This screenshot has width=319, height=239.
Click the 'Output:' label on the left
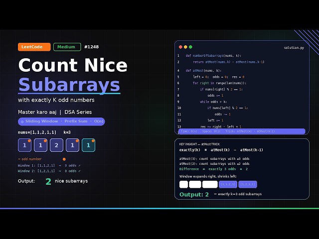26,181
